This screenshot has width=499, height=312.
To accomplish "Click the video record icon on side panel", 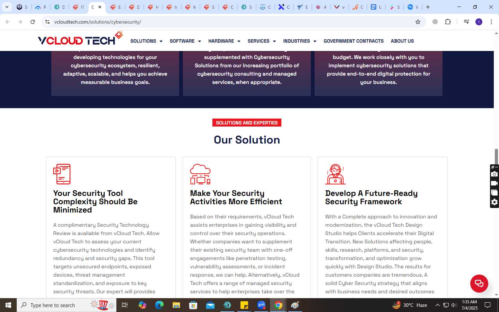I will click(x=494, y=183).
